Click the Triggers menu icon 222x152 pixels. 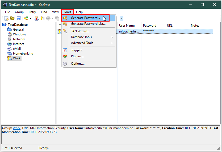click(65, 50)
